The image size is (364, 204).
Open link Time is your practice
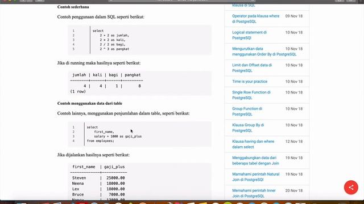point(250,82)
